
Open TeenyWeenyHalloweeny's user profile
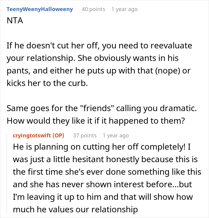tap(40, 9)
